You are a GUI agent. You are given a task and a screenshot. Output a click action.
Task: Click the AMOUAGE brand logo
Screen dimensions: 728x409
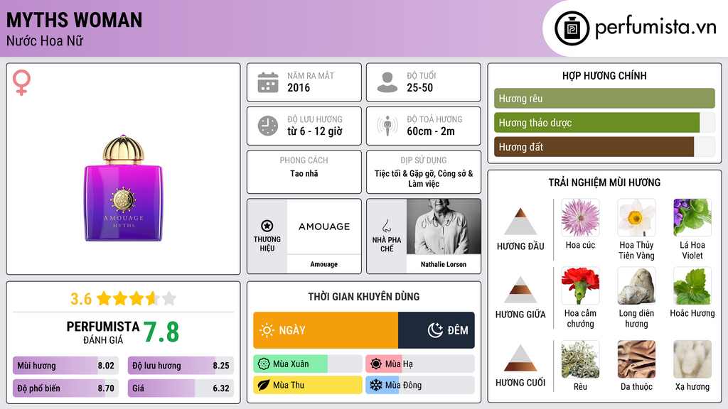pos(324,227)
